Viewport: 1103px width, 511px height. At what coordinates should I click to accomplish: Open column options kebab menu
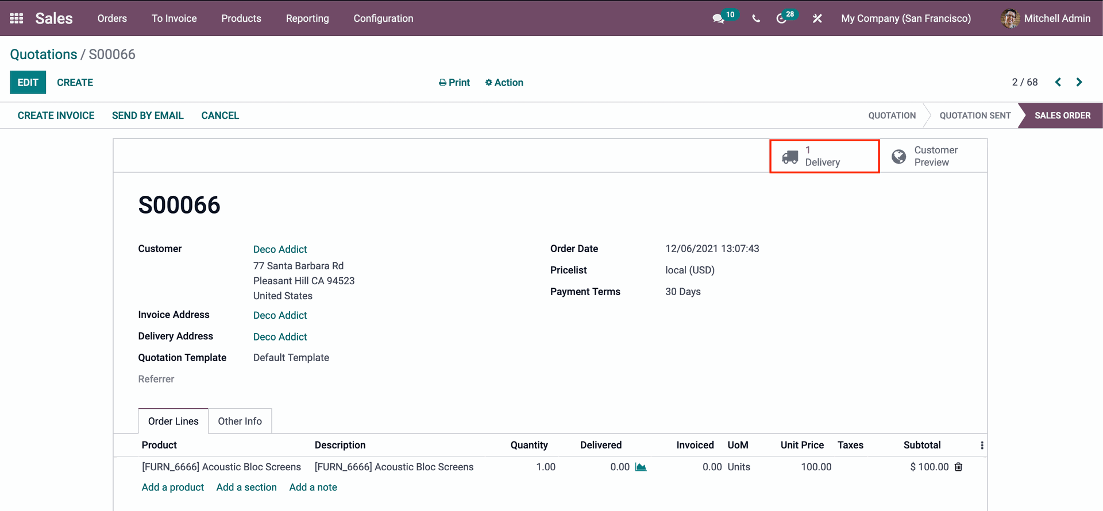pos(982,446)
